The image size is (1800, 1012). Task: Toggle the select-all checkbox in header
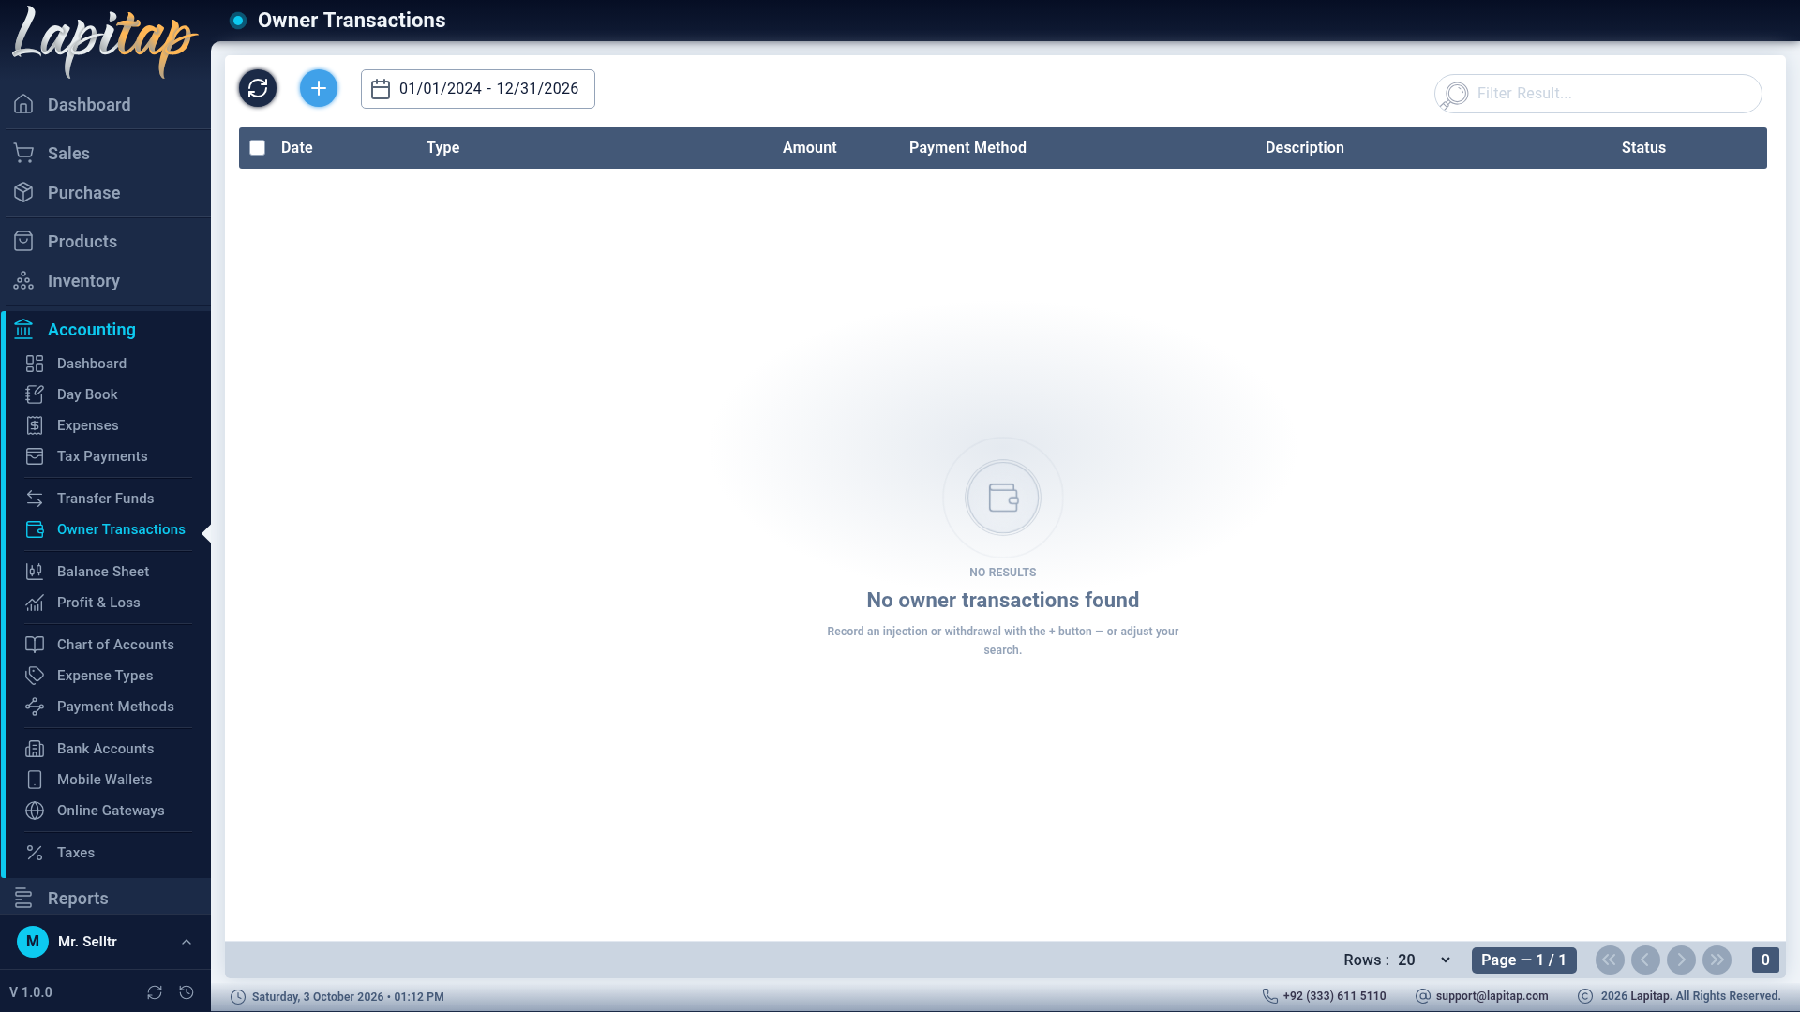pos(258,148)
